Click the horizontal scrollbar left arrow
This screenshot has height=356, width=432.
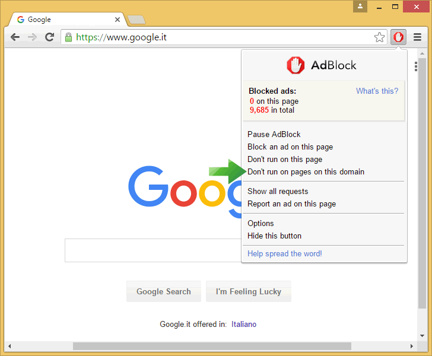click(9, 346)
